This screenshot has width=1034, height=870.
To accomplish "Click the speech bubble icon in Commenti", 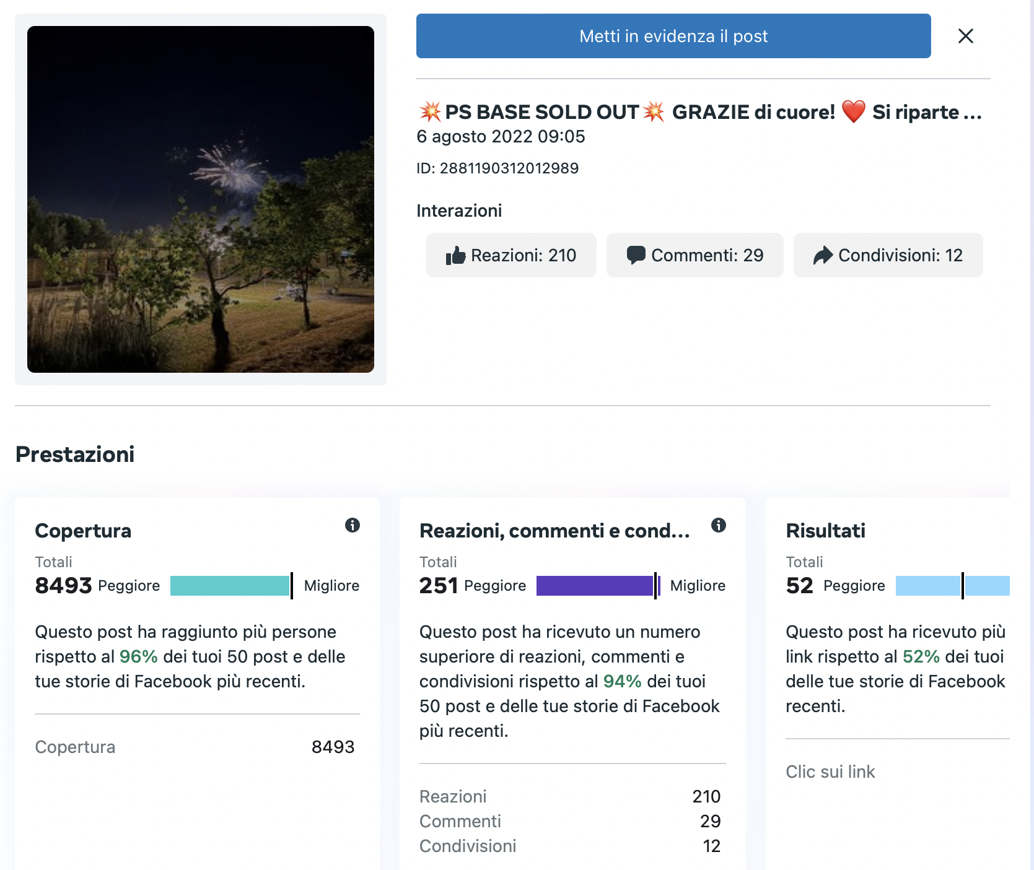I will coord(636,255).
